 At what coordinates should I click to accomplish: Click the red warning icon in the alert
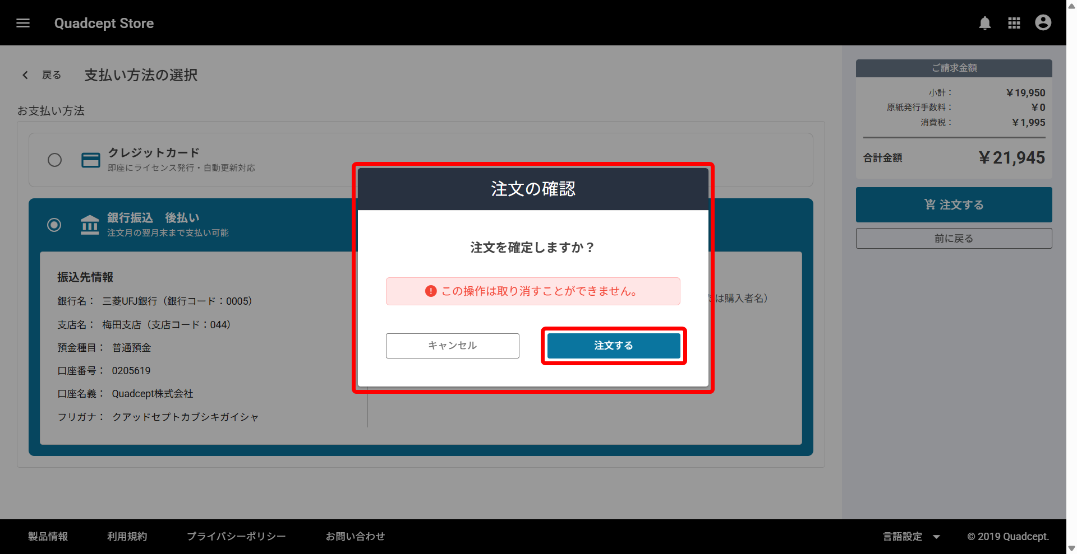click(431, 291)
